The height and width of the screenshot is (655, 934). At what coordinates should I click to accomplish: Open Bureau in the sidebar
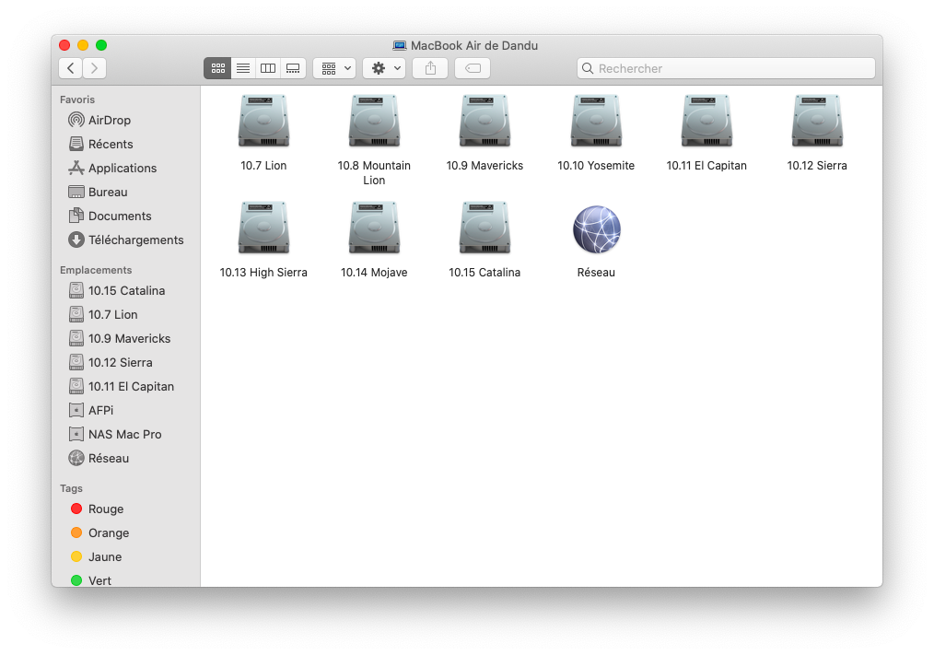pos(98,192)
